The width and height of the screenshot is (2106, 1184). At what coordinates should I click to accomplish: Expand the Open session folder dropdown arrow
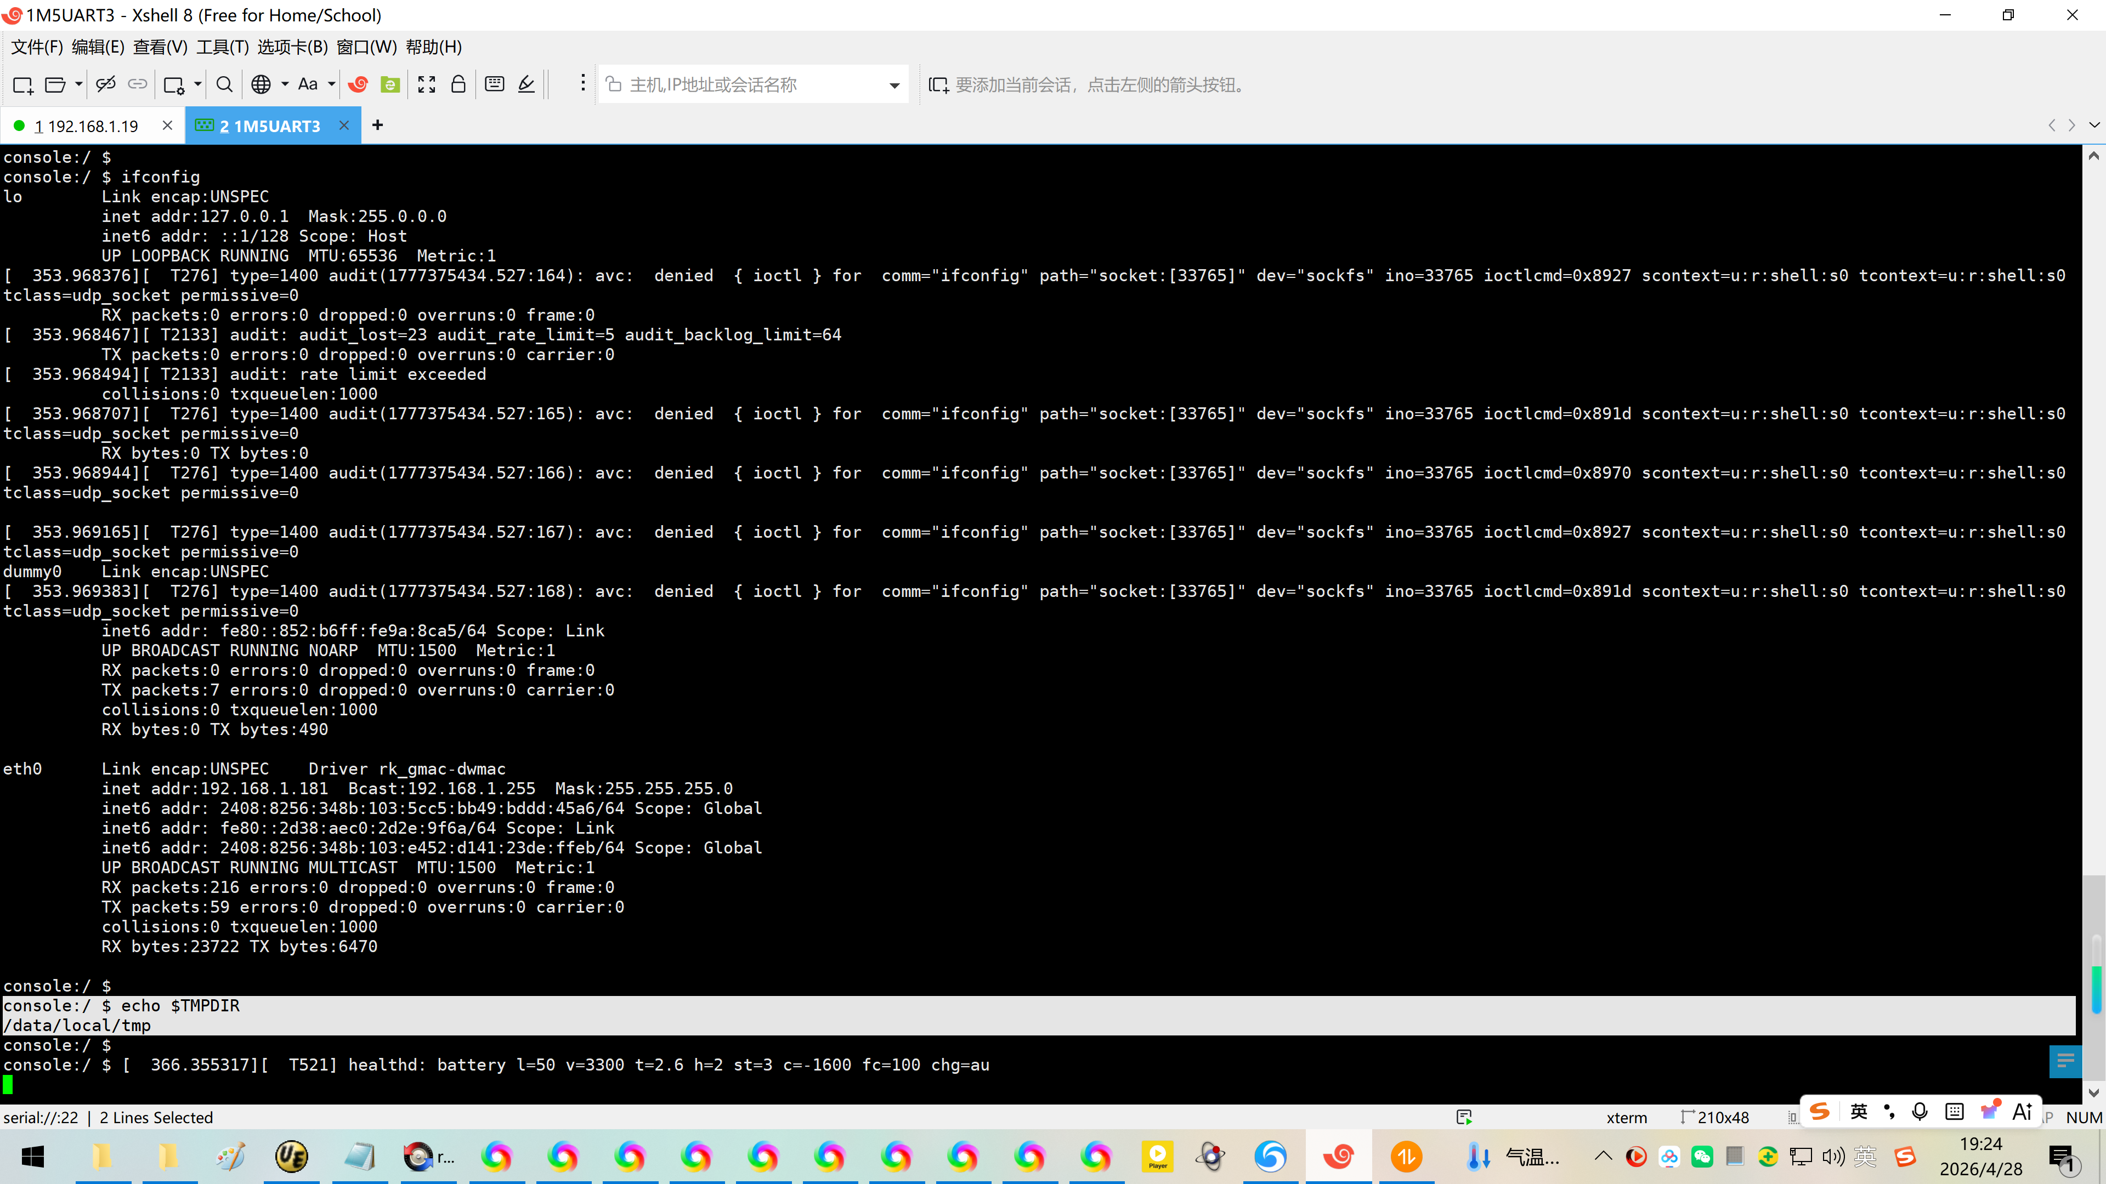coord(78,84)
